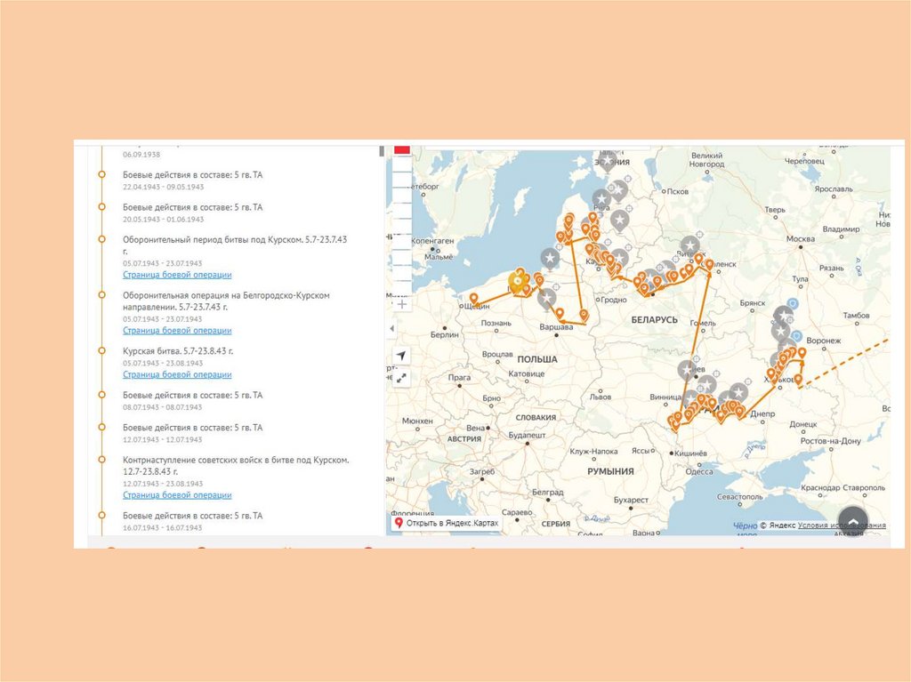Click timeline marker for 16.07.1943 entry
Screen dimensions: 911x682
point(101,515)
